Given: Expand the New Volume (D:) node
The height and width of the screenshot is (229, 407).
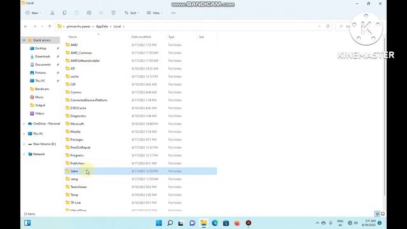Looking at the screenshot, I should (x=24, y=144).
